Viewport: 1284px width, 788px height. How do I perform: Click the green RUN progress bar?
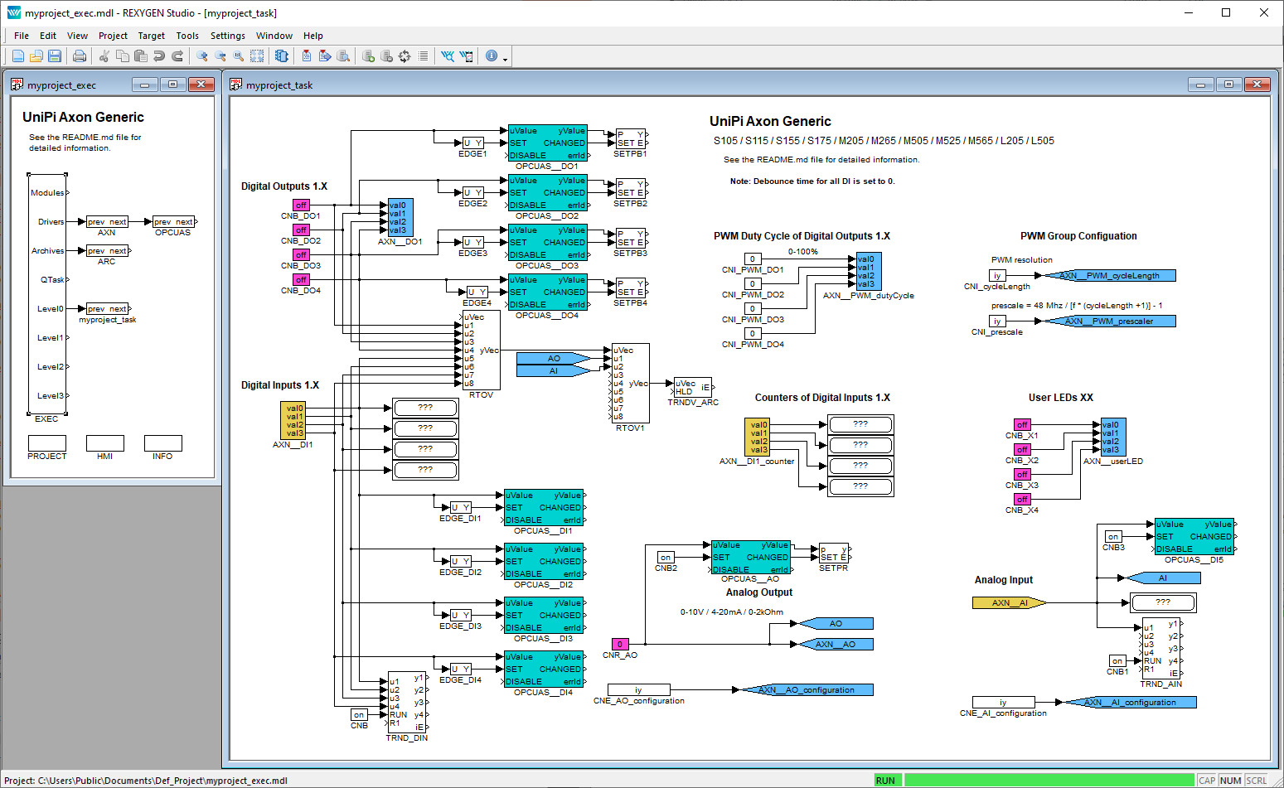point(1049,781)
